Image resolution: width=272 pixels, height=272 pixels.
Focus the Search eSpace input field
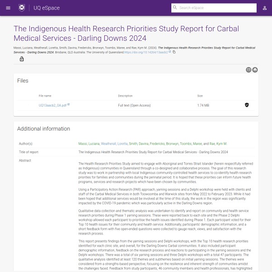pyautogui.click(x=213, y=8)
